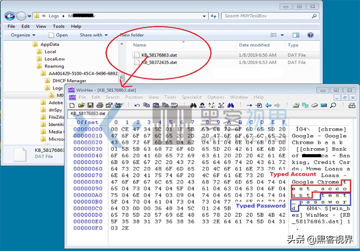Select KB_58176863.dat tab in WinHex

pyautogui.click(x=88, y=113)
